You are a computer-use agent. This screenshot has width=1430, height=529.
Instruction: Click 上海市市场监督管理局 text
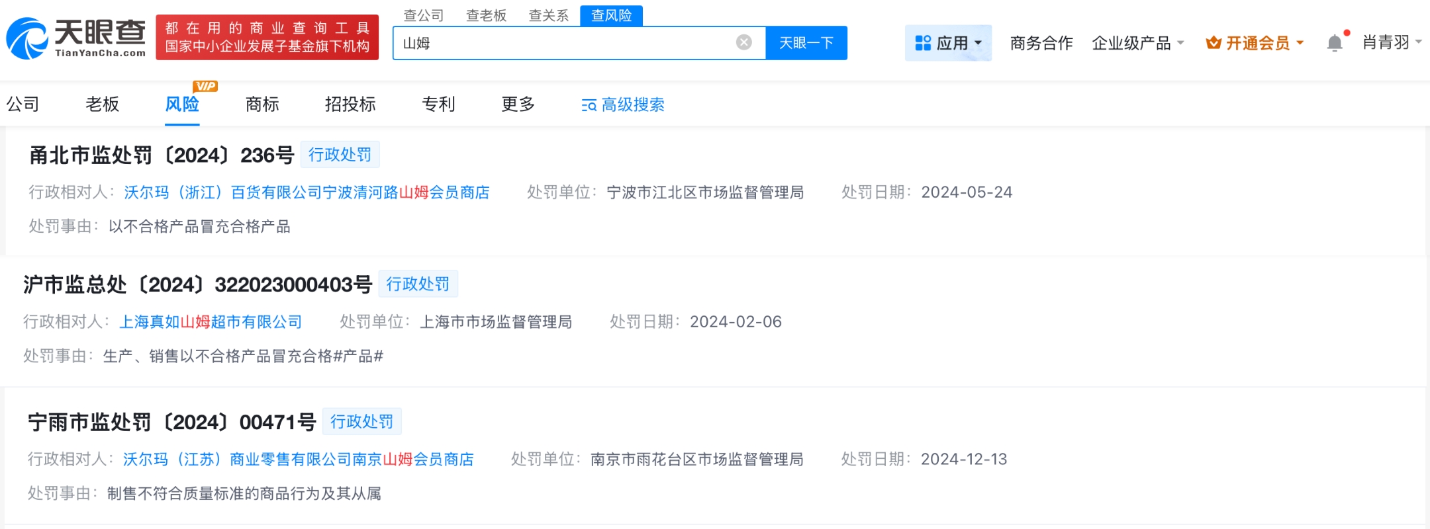(x=497, y=322)
